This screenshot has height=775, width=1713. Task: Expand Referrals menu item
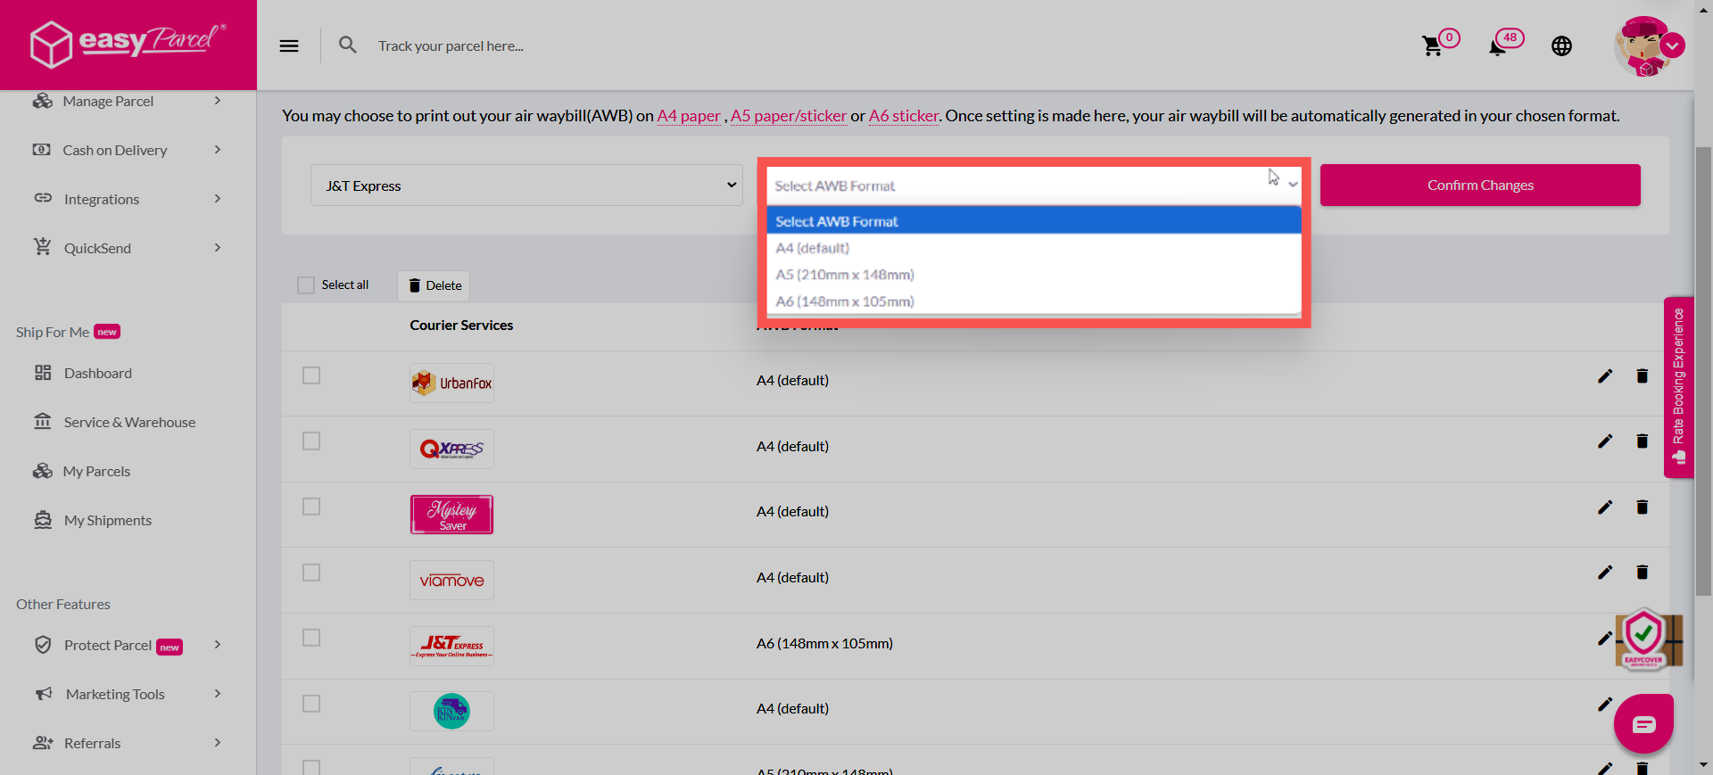[x=127, y=743]
